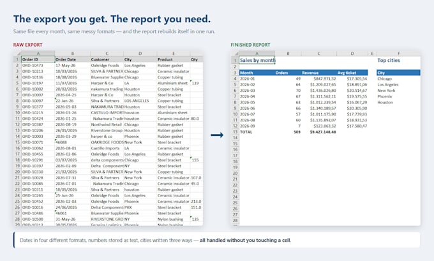Image resolution: width=434 pixels, height=261 pixels.
Task: Select the average ticket cell $16.067,29
Action: [352, 102]
